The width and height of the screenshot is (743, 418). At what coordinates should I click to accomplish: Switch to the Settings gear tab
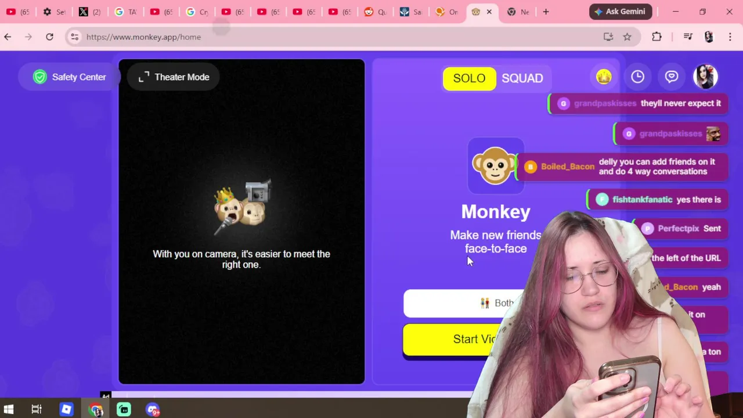(x=53, y=12)
